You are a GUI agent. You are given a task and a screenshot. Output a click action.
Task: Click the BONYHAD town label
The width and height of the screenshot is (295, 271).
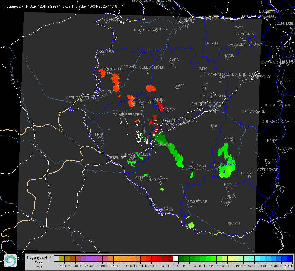pyautogui.click(x=250, y=173)
